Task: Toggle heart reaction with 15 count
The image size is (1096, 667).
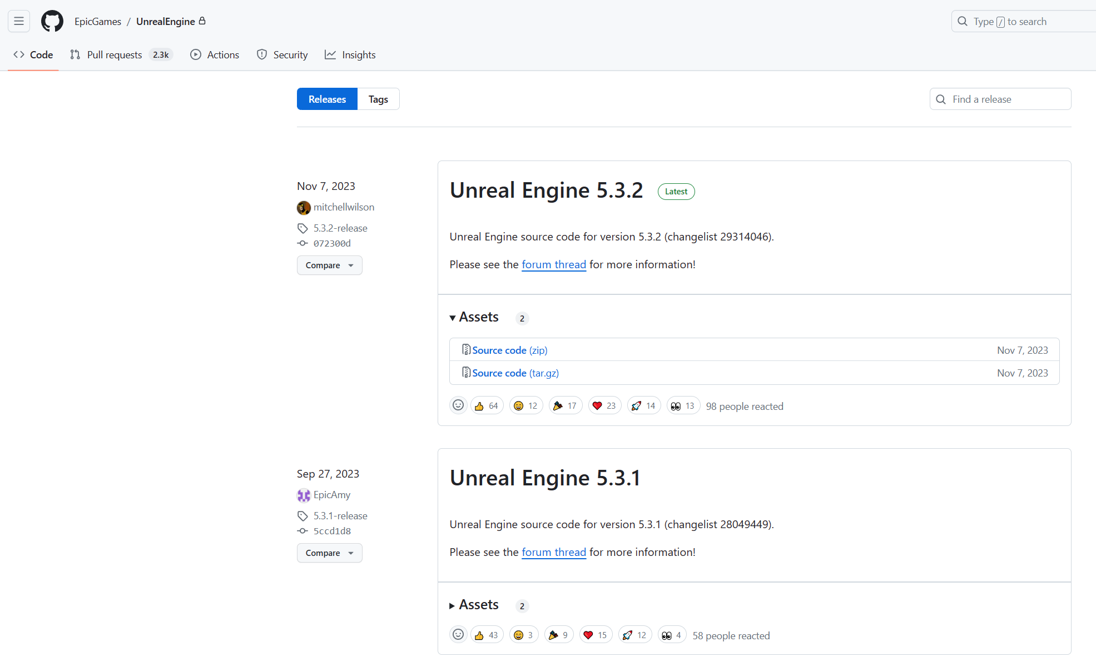Action: tap(596, 635)
